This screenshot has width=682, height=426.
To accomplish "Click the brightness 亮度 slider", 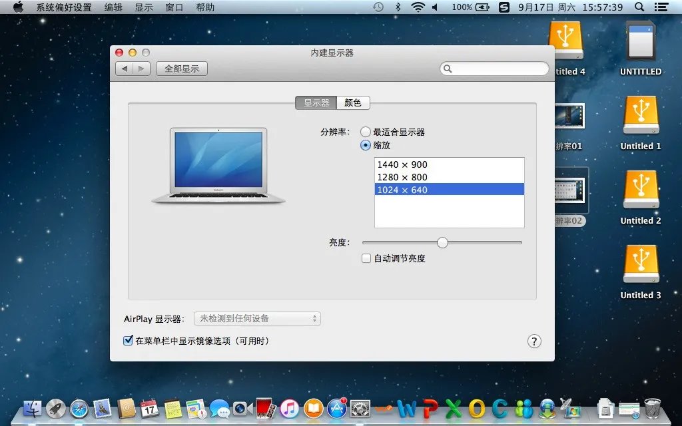I will 442,242.
